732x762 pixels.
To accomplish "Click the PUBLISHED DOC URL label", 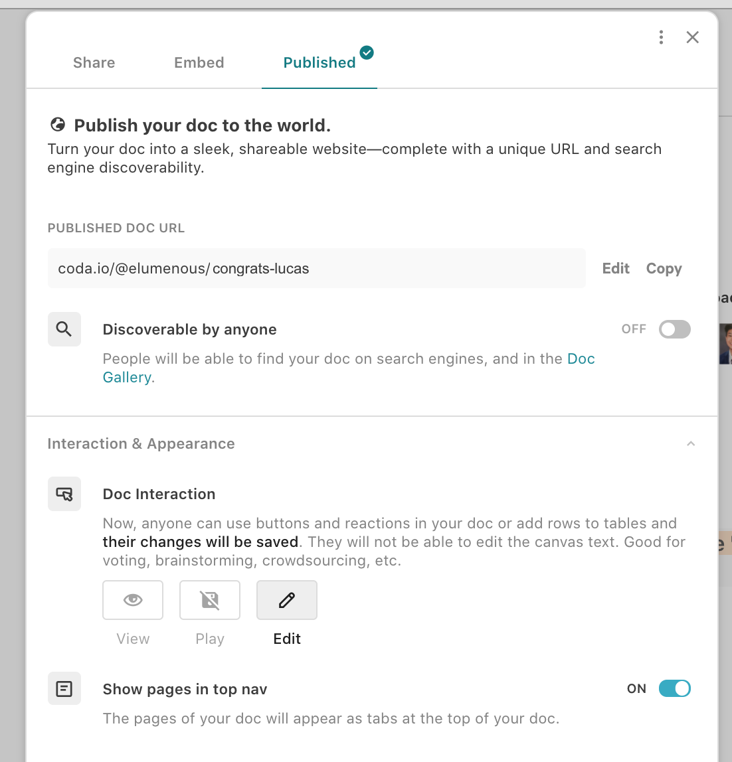I will click(x=116, y=228).
